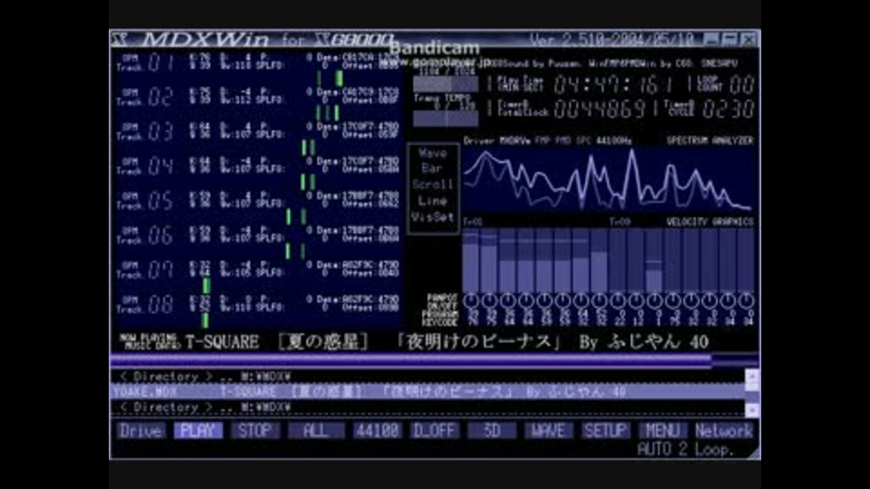Screen dimensions: 870x489
Task: Maximize the MDXWin window
Action: [730, 39]
